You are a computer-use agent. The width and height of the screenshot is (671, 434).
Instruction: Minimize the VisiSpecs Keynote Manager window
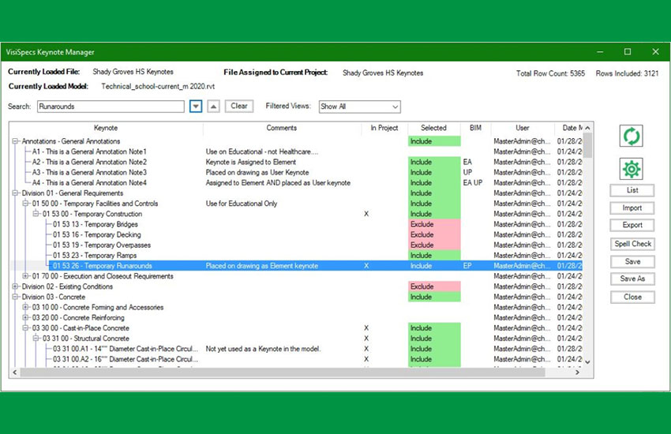coord(600,52)
